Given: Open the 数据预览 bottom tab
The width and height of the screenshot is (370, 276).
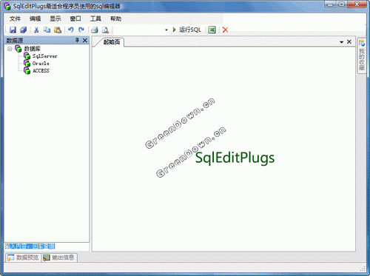Looking at the screenshot, I should (x=23, y=258).
